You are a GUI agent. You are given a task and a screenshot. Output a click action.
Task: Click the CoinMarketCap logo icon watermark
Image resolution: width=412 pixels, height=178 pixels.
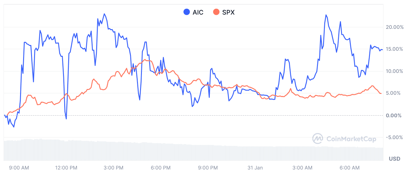click(318, 139)
